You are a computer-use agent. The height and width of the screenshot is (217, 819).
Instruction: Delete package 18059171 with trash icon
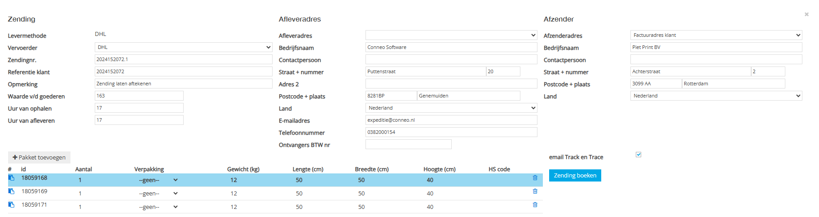tap(535, 205)
